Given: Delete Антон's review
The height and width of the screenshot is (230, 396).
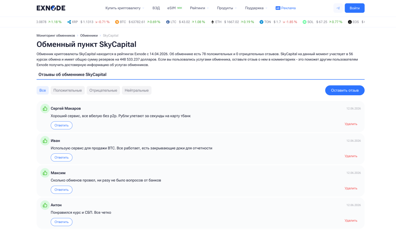Looking at the screenshot, I should point(351,220).
